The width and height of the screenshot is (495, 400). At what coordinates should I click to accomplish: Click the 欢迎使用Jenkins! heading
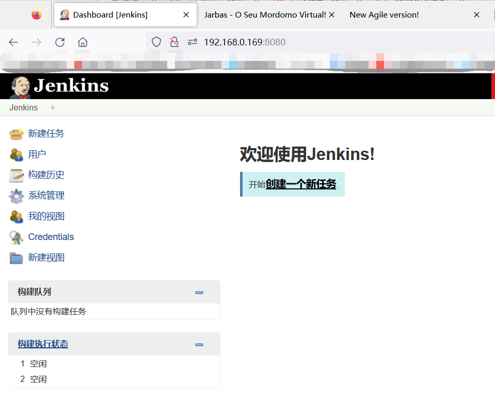[307, 154]
